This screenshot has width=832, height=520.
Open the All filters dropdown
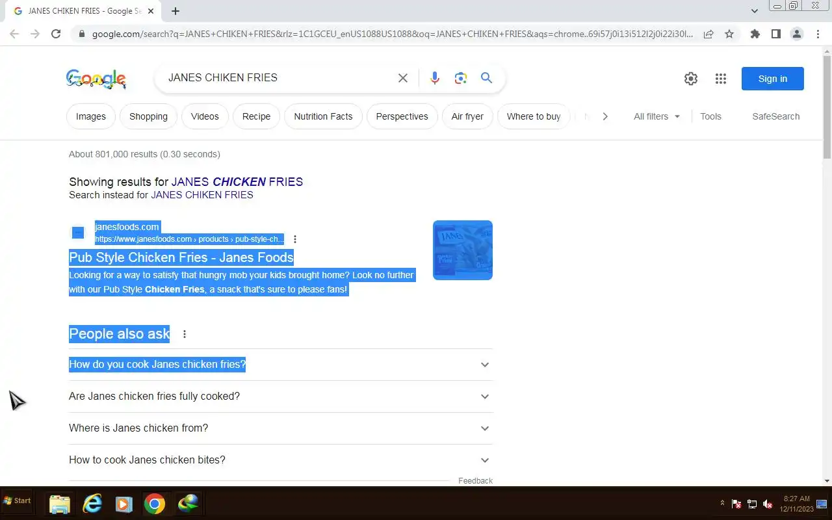pos(656,116)
